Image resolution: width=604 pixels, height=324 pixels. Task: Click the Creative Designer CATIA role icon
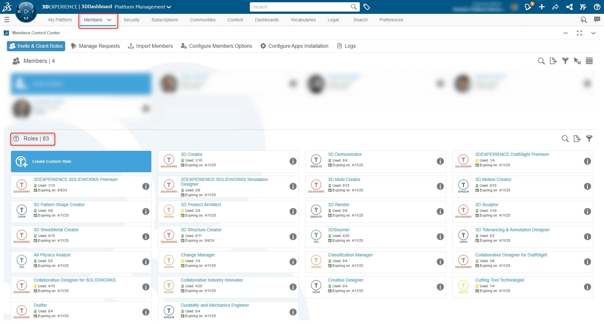click(316, 287)
